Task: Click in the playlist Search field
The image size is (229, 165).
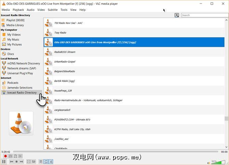Action: click(x=204, y=15)
